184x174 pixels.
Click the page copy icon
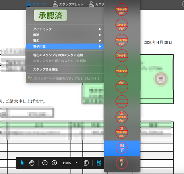click(x=86, y=163)
